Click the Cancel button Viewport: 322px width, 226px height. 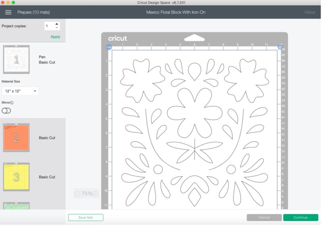264,217
